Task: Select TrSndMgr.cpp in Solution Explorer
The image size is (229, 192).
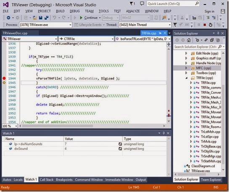Action: (211, 156)
